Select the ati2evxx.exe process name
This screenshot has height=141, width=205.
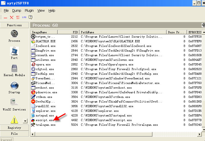coord(46,60)
